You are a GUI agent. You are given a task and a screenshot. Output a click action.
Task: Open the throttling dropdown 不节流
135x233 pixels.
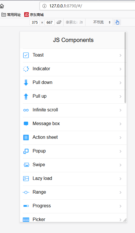tap(102, 22)
